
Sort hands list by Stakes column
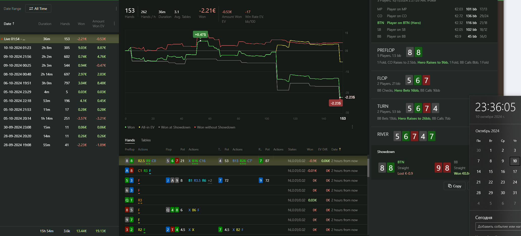(x=292, y=149)
